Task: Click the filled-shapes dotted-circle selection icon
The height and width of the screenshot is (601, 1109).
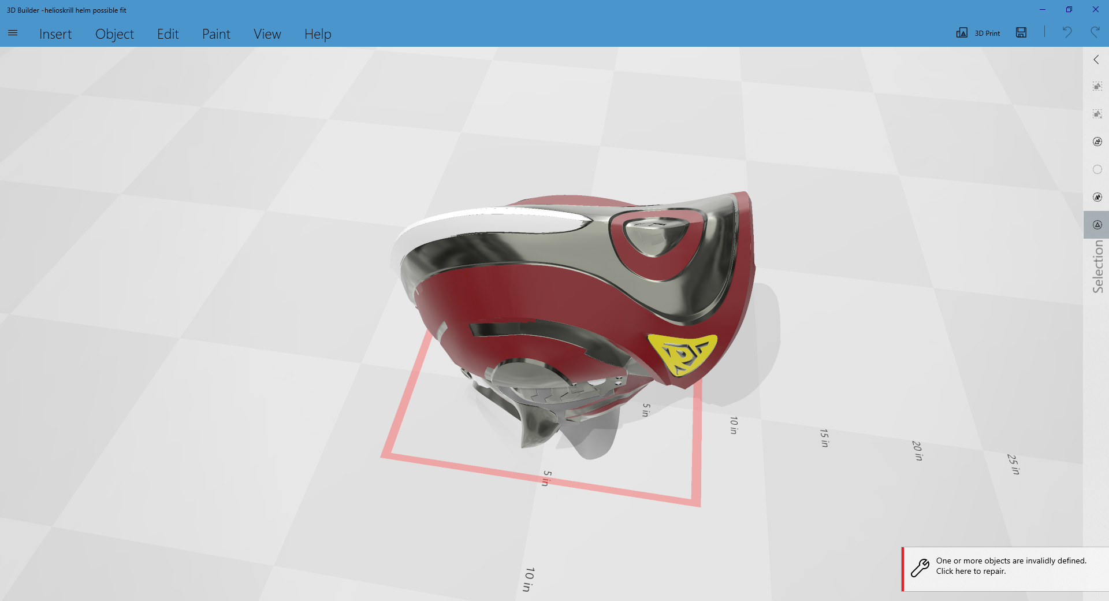Action: pyautogui.click(x=1097, y=197)
